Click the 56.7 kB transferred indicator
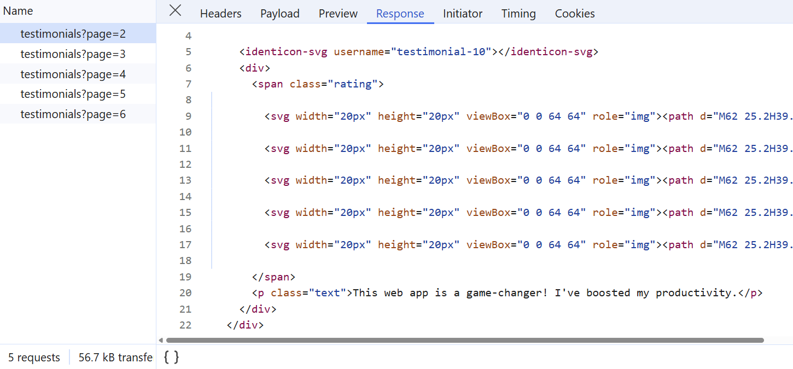This screenshot has height=369, width=793. click(x=115, y=357)
